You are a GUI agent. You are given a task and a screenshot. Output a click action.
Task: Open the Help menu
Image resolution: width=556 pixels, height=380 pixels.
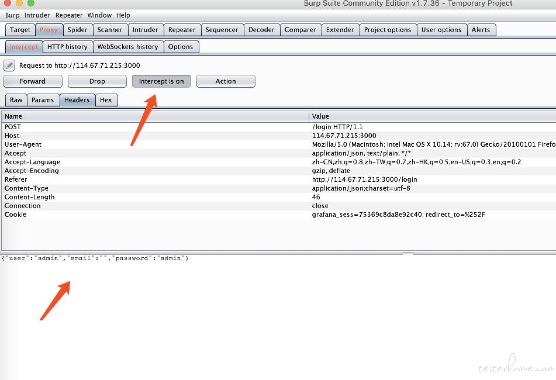pos(123,15)
